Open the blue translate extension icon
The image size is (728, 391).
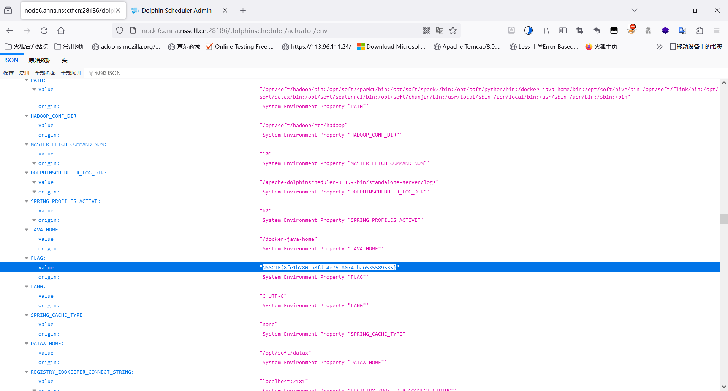click(682, 31)
